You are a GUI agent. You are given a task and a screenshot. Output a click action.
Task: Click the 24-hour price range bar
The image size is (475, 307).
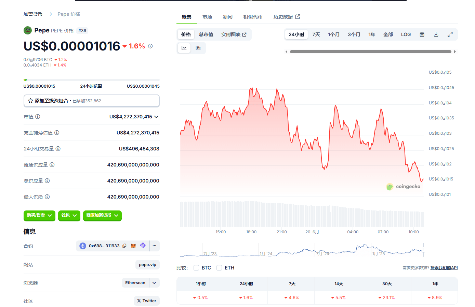coord(92,80)
